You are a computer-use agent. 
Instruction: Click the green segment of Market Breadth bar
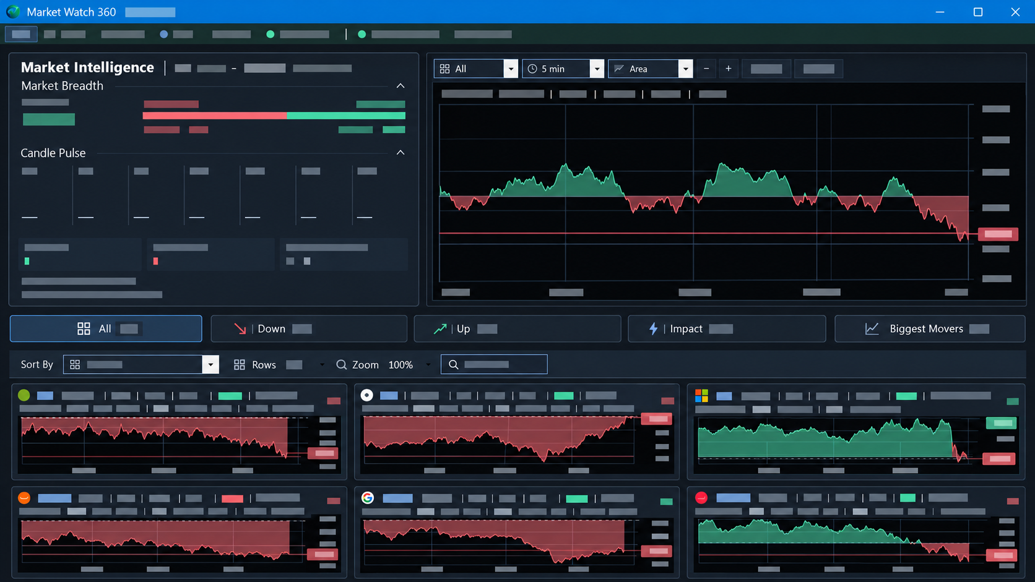point(346,116)
